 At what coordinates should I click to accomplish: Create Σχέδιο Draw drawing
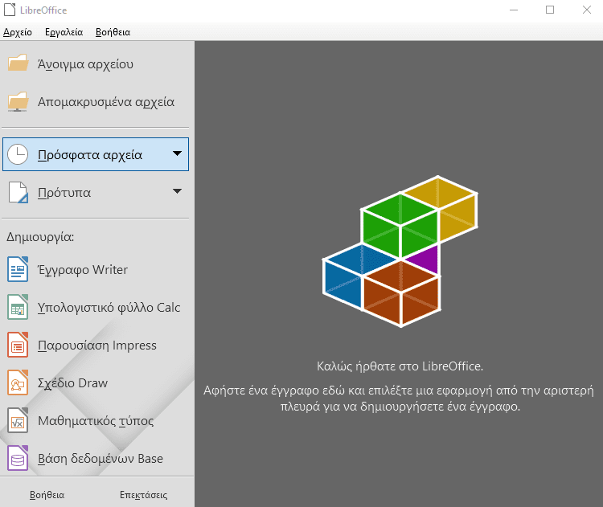click(96, 382)
